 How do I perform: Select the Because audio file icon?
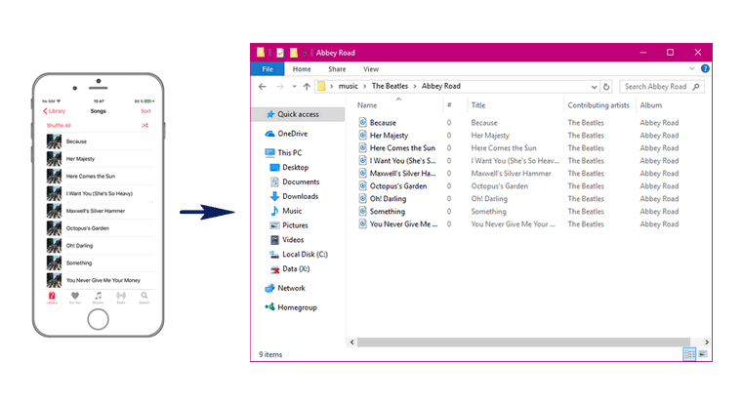[x=362, y=122]
